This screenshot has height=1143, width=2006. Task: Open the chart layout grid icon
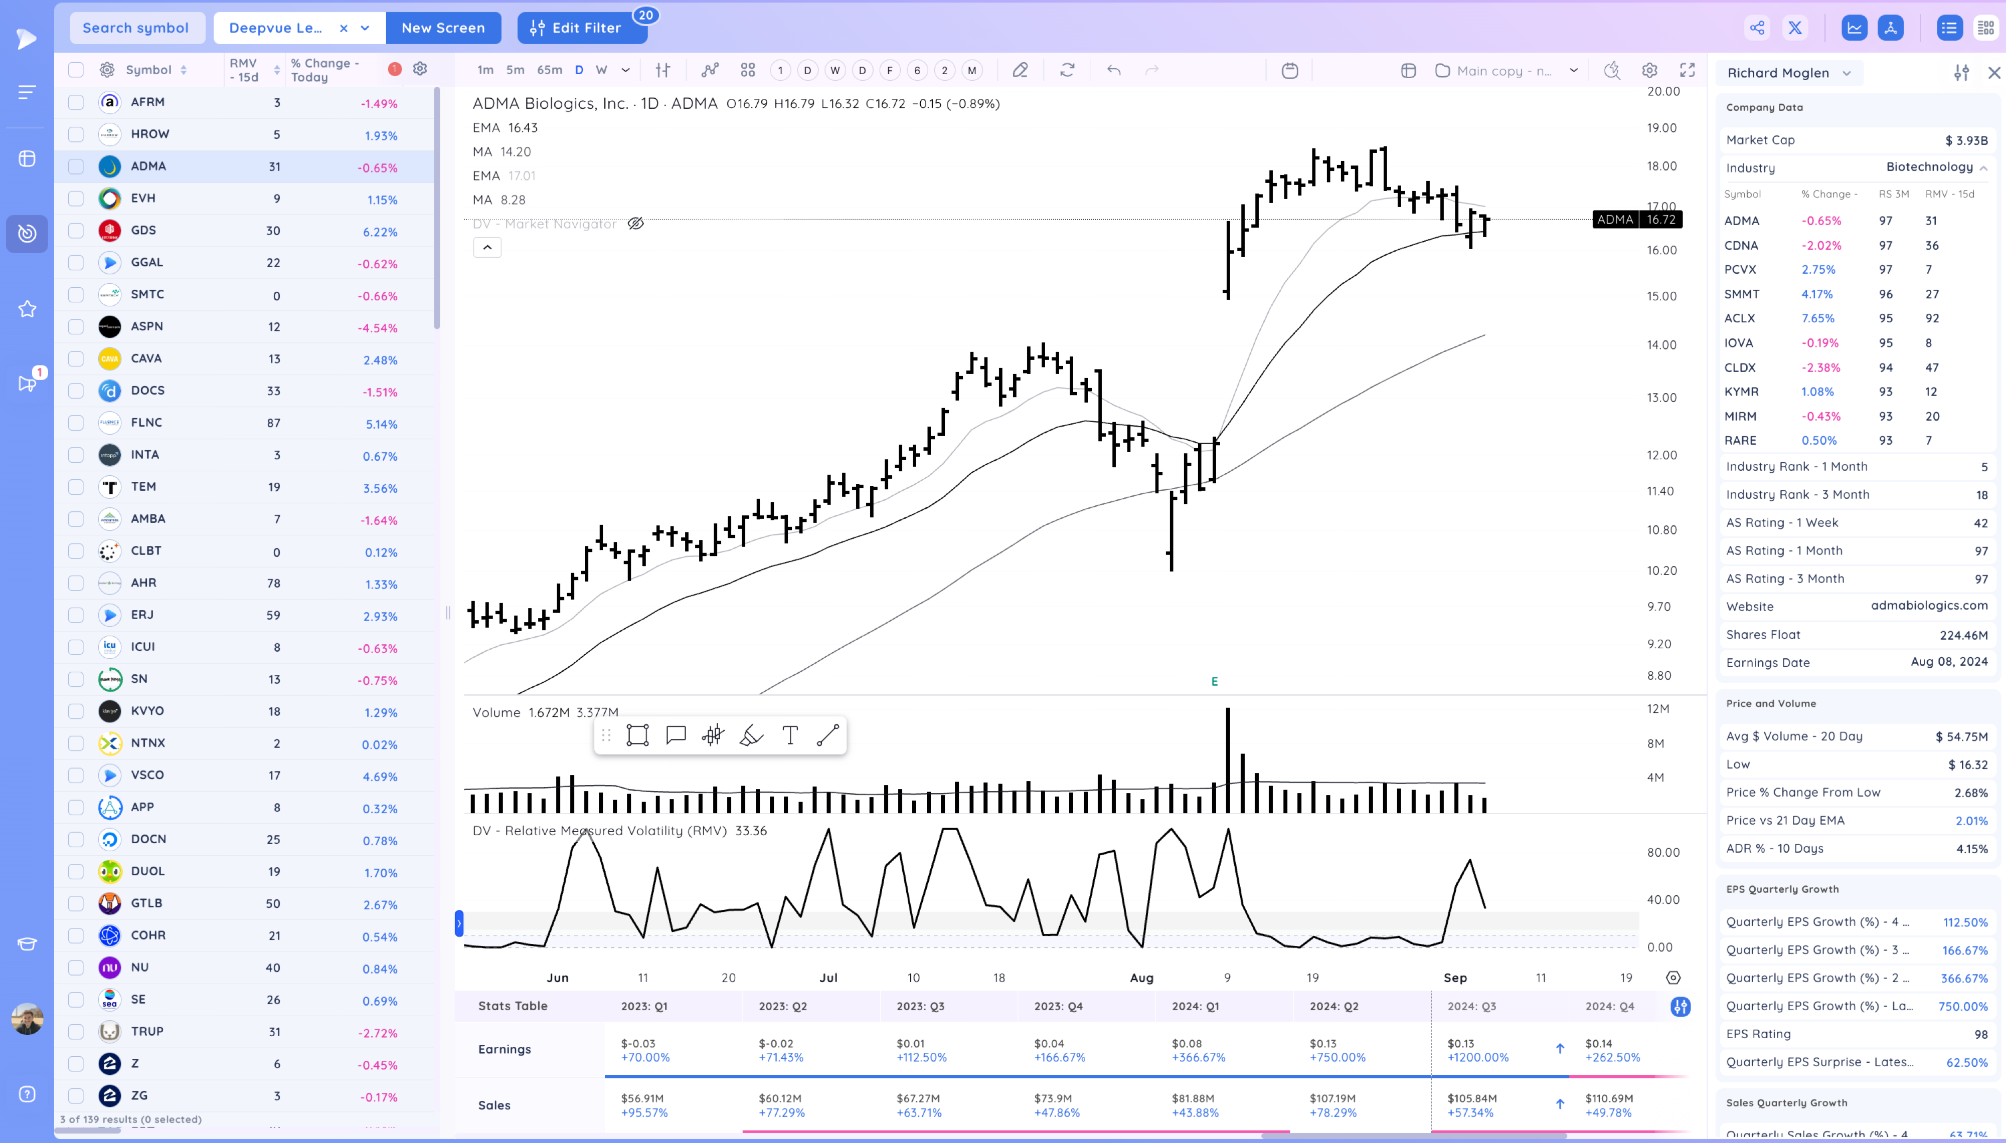(x=747, y=71)
